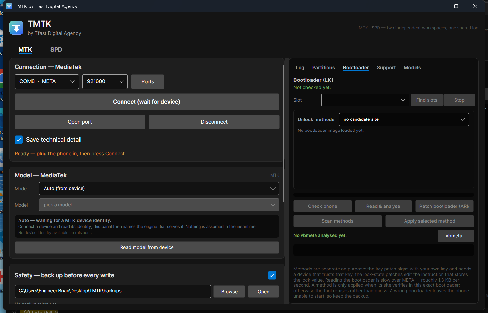Click the bootloader progress bar
The height and width of the screenshot is (313, 488).
(383, 195)
